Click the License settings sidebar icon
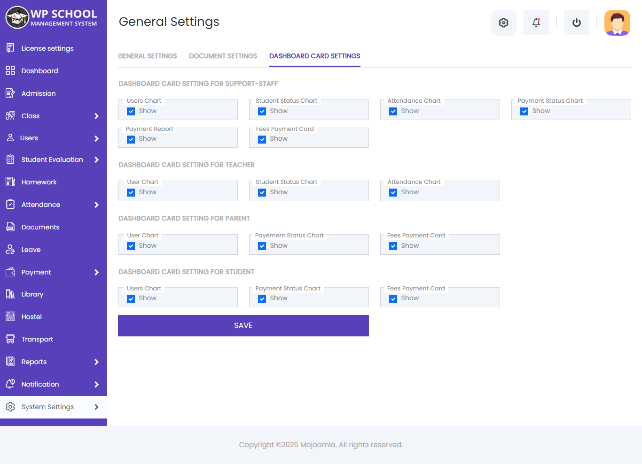 coord(10,48)
